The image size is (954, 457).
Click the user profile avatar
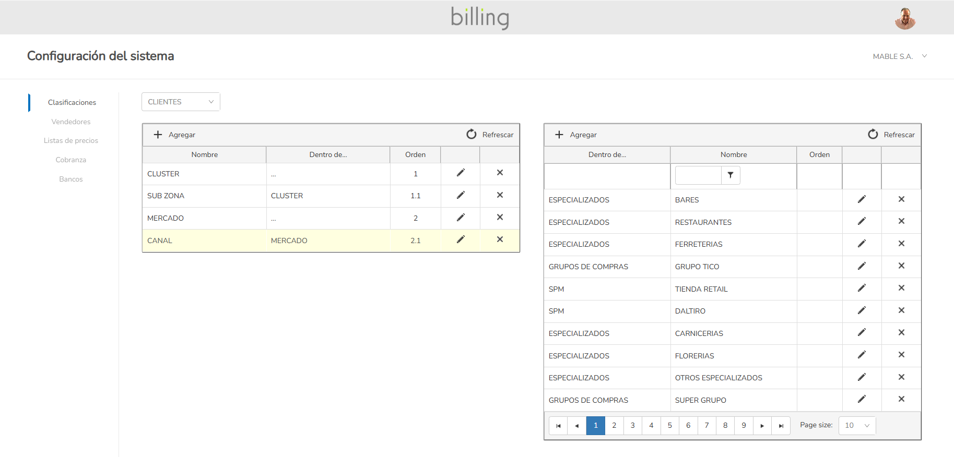click(905, 18)
